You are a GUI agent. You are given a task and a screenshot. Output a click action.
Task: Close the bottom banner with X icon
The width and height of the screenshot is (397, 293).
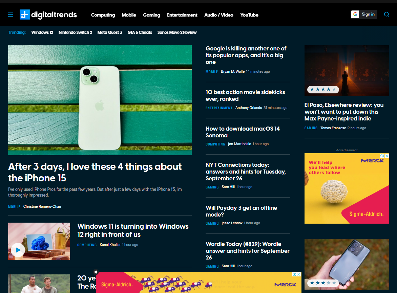point(96,272)
